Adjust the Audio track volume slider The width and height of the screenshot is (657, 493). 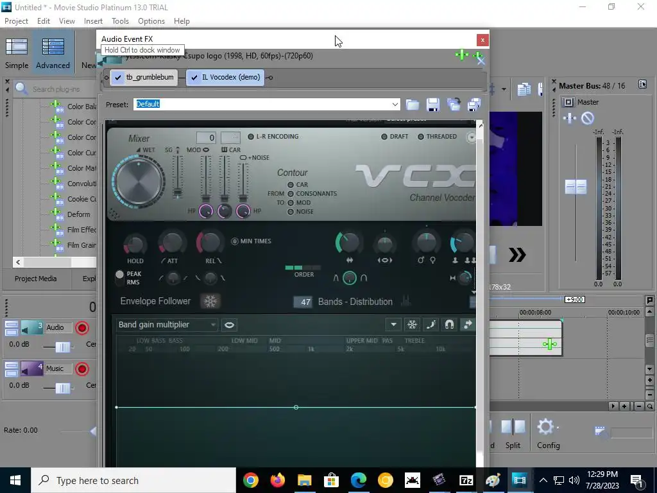[63, 347]
